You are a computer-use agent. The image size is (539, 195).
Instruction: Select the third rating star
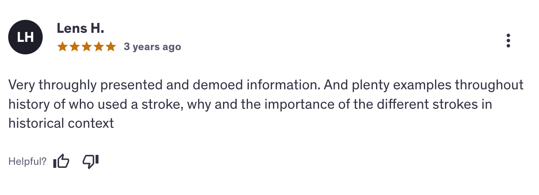[x=87, y=47]
